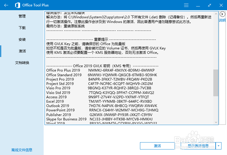Go back using the arrow icon
The height and width of the screenshot is (155, 227).
pos(6,5)
